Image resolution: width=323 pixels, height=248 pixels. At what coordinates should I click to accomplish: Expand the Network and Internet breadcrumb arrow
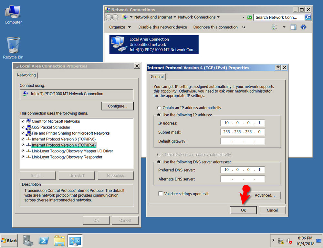click(x=175, y=17)
